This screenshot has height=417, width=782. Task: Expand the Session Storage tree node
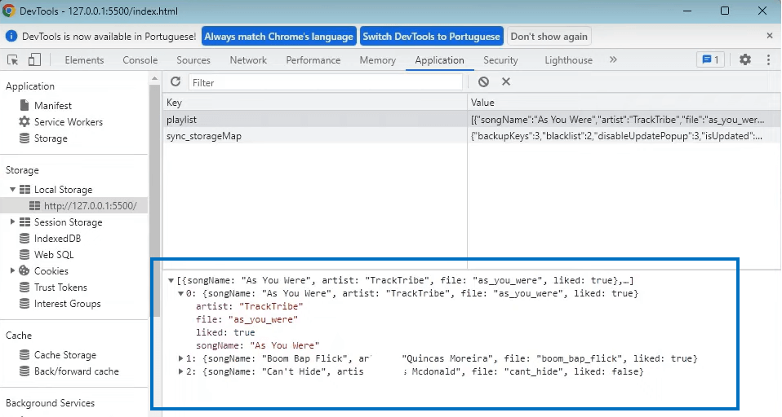(13, 222)
